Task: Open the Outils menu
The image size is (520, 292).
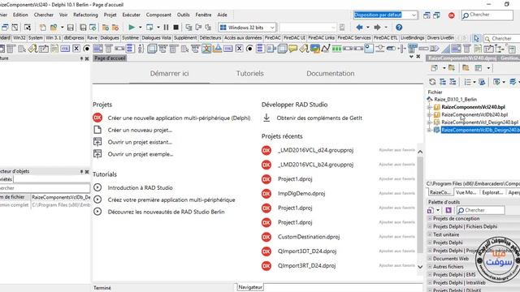Action: coord(183,15)
